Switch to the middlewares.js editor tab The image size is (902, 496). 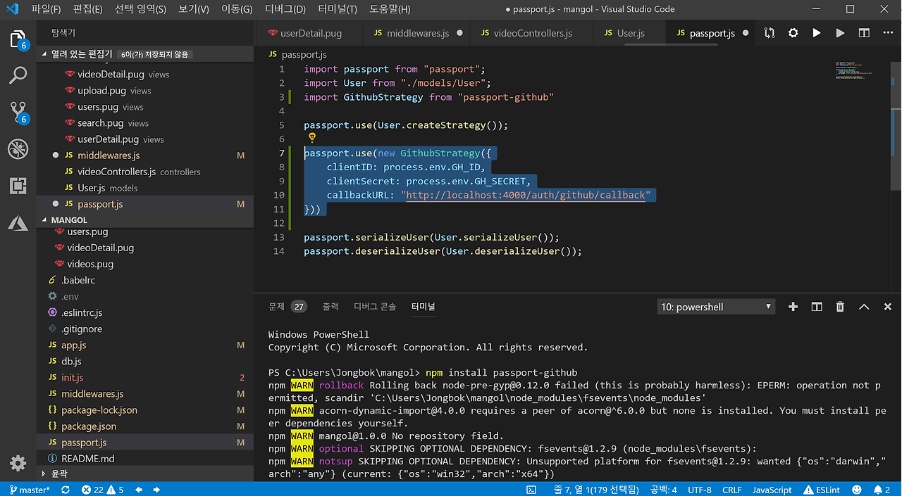coord(417,33)
